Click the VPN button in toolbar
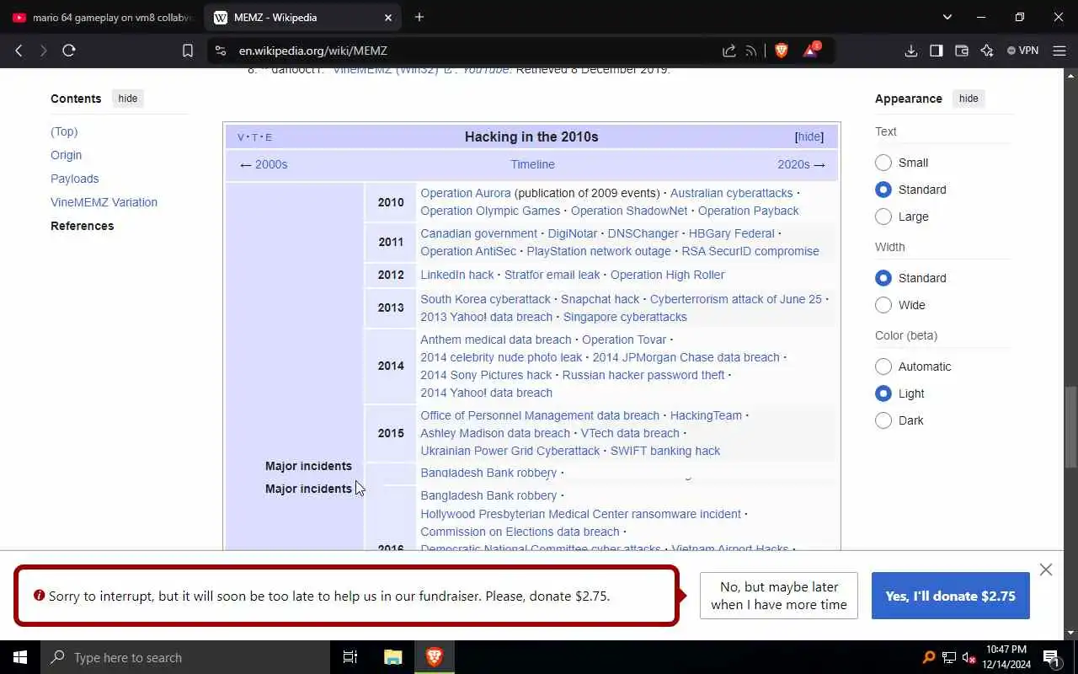Screen dimensions: 1078x674 pos(1023,51)
